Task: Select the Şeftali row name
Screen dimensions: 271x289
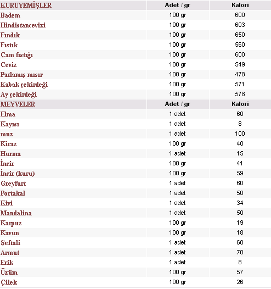Action: click(x=10, y=243)
